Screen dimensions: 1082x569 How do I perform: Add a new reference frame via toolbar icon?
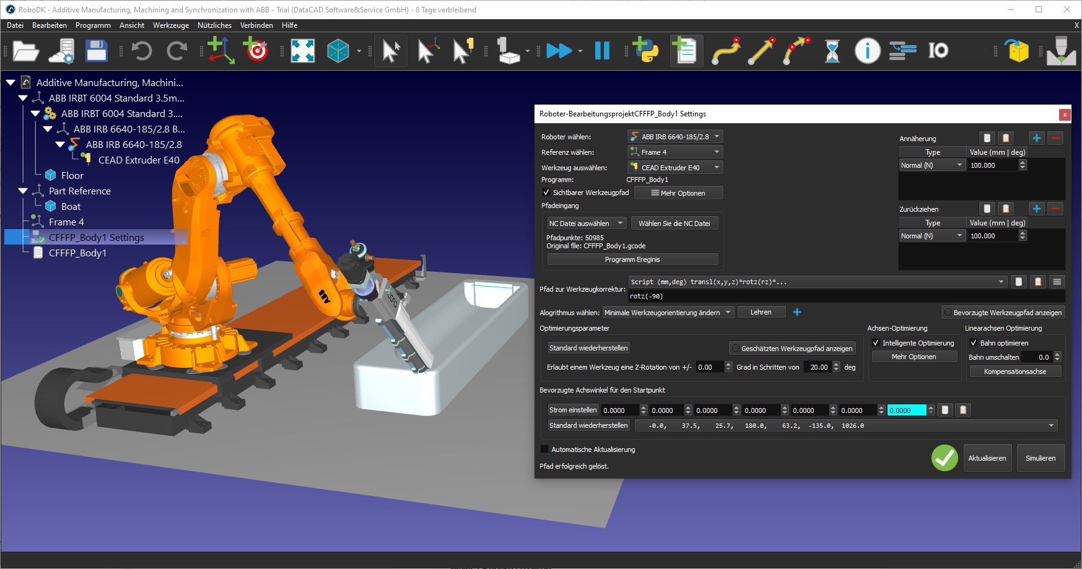click(221, 51)
